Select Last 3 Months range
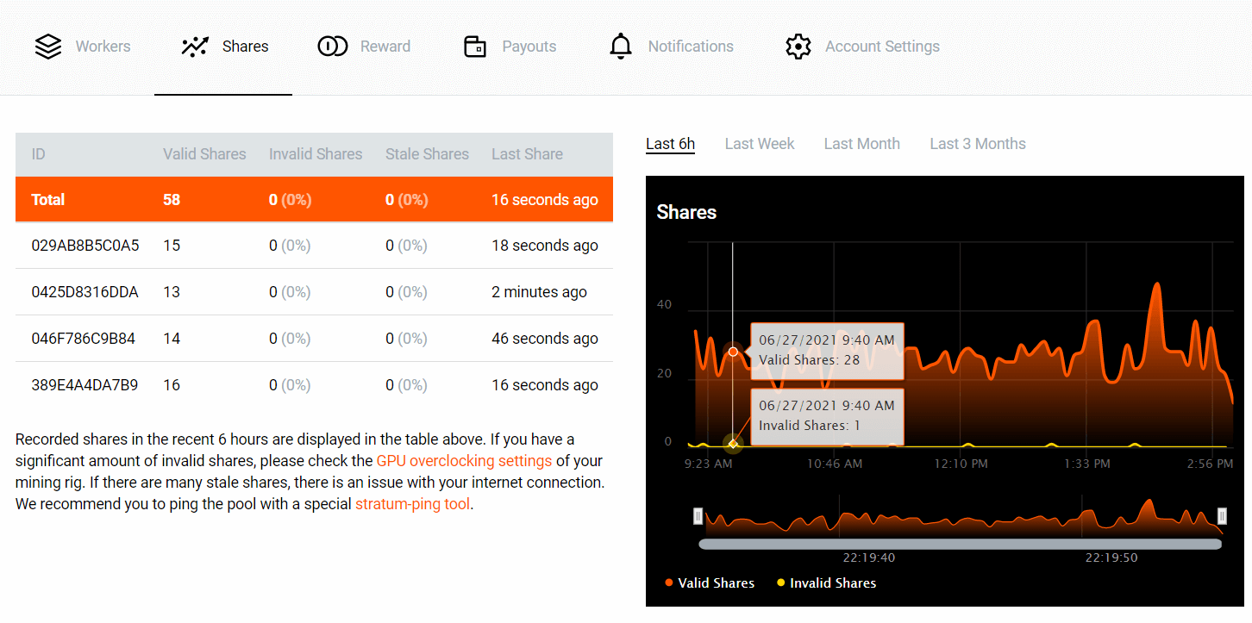Image resolution: width=1252 pixels, height=623 pixels. coord(977,144)
